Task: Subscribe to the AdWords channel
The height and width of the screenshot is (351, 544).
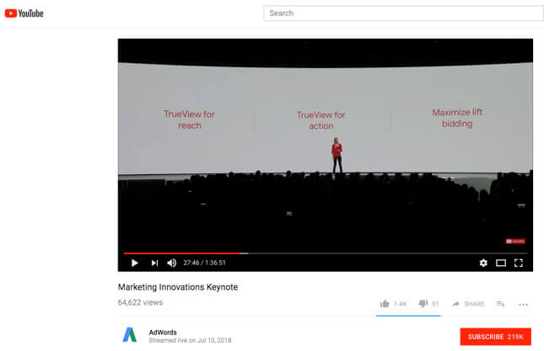Action: [496, 337]
